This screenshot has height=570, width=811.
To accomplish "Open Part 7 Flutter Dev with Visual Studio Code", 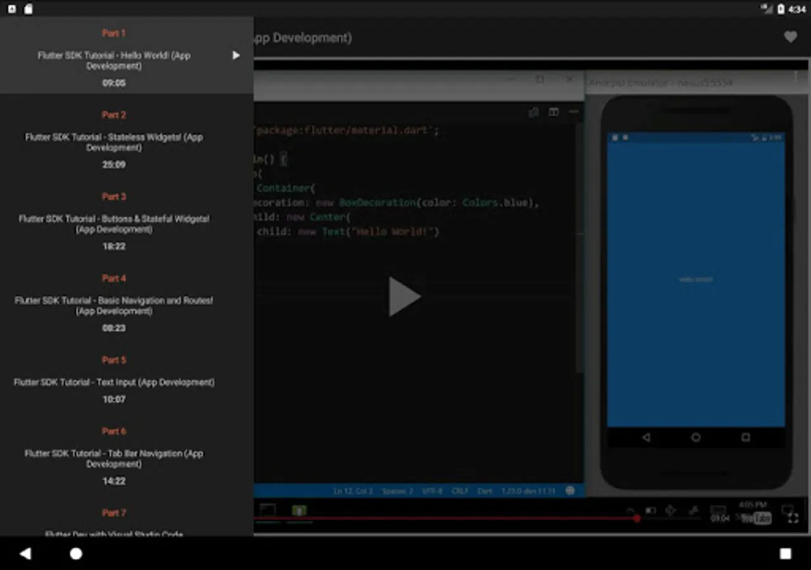I will [x=114, y=532].
